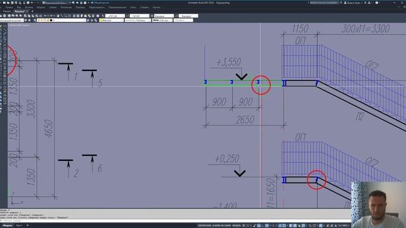Toggle grid display in the status bar
The image size is (406, 228).
click(x=244, y=225)
